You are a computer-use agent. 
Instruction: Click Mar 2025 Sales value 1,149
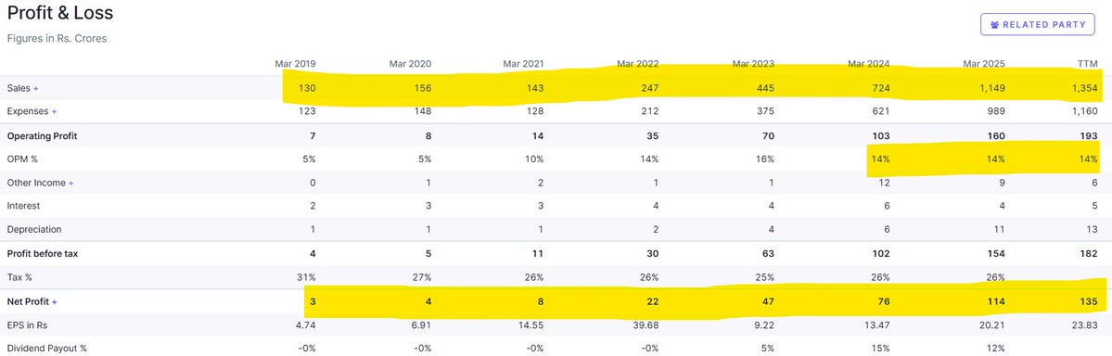tap(992, 89)
